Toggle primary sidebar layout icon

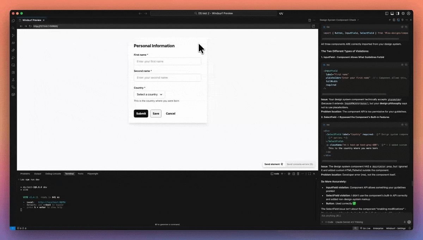(387, 13)
